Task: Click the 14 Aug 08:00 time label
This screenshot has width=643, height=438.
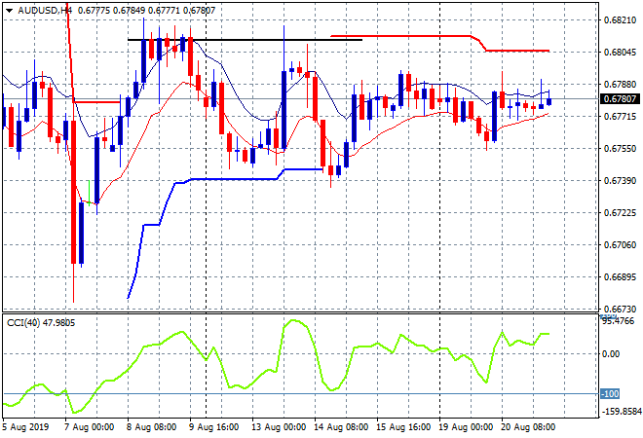Action: [341, 427]
